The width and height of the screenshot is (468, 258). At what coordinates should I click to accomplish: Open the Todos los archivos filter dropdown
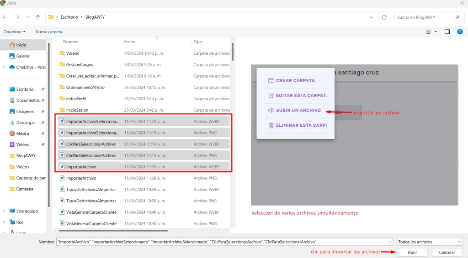pyautogui.click(x=430, y=242)
